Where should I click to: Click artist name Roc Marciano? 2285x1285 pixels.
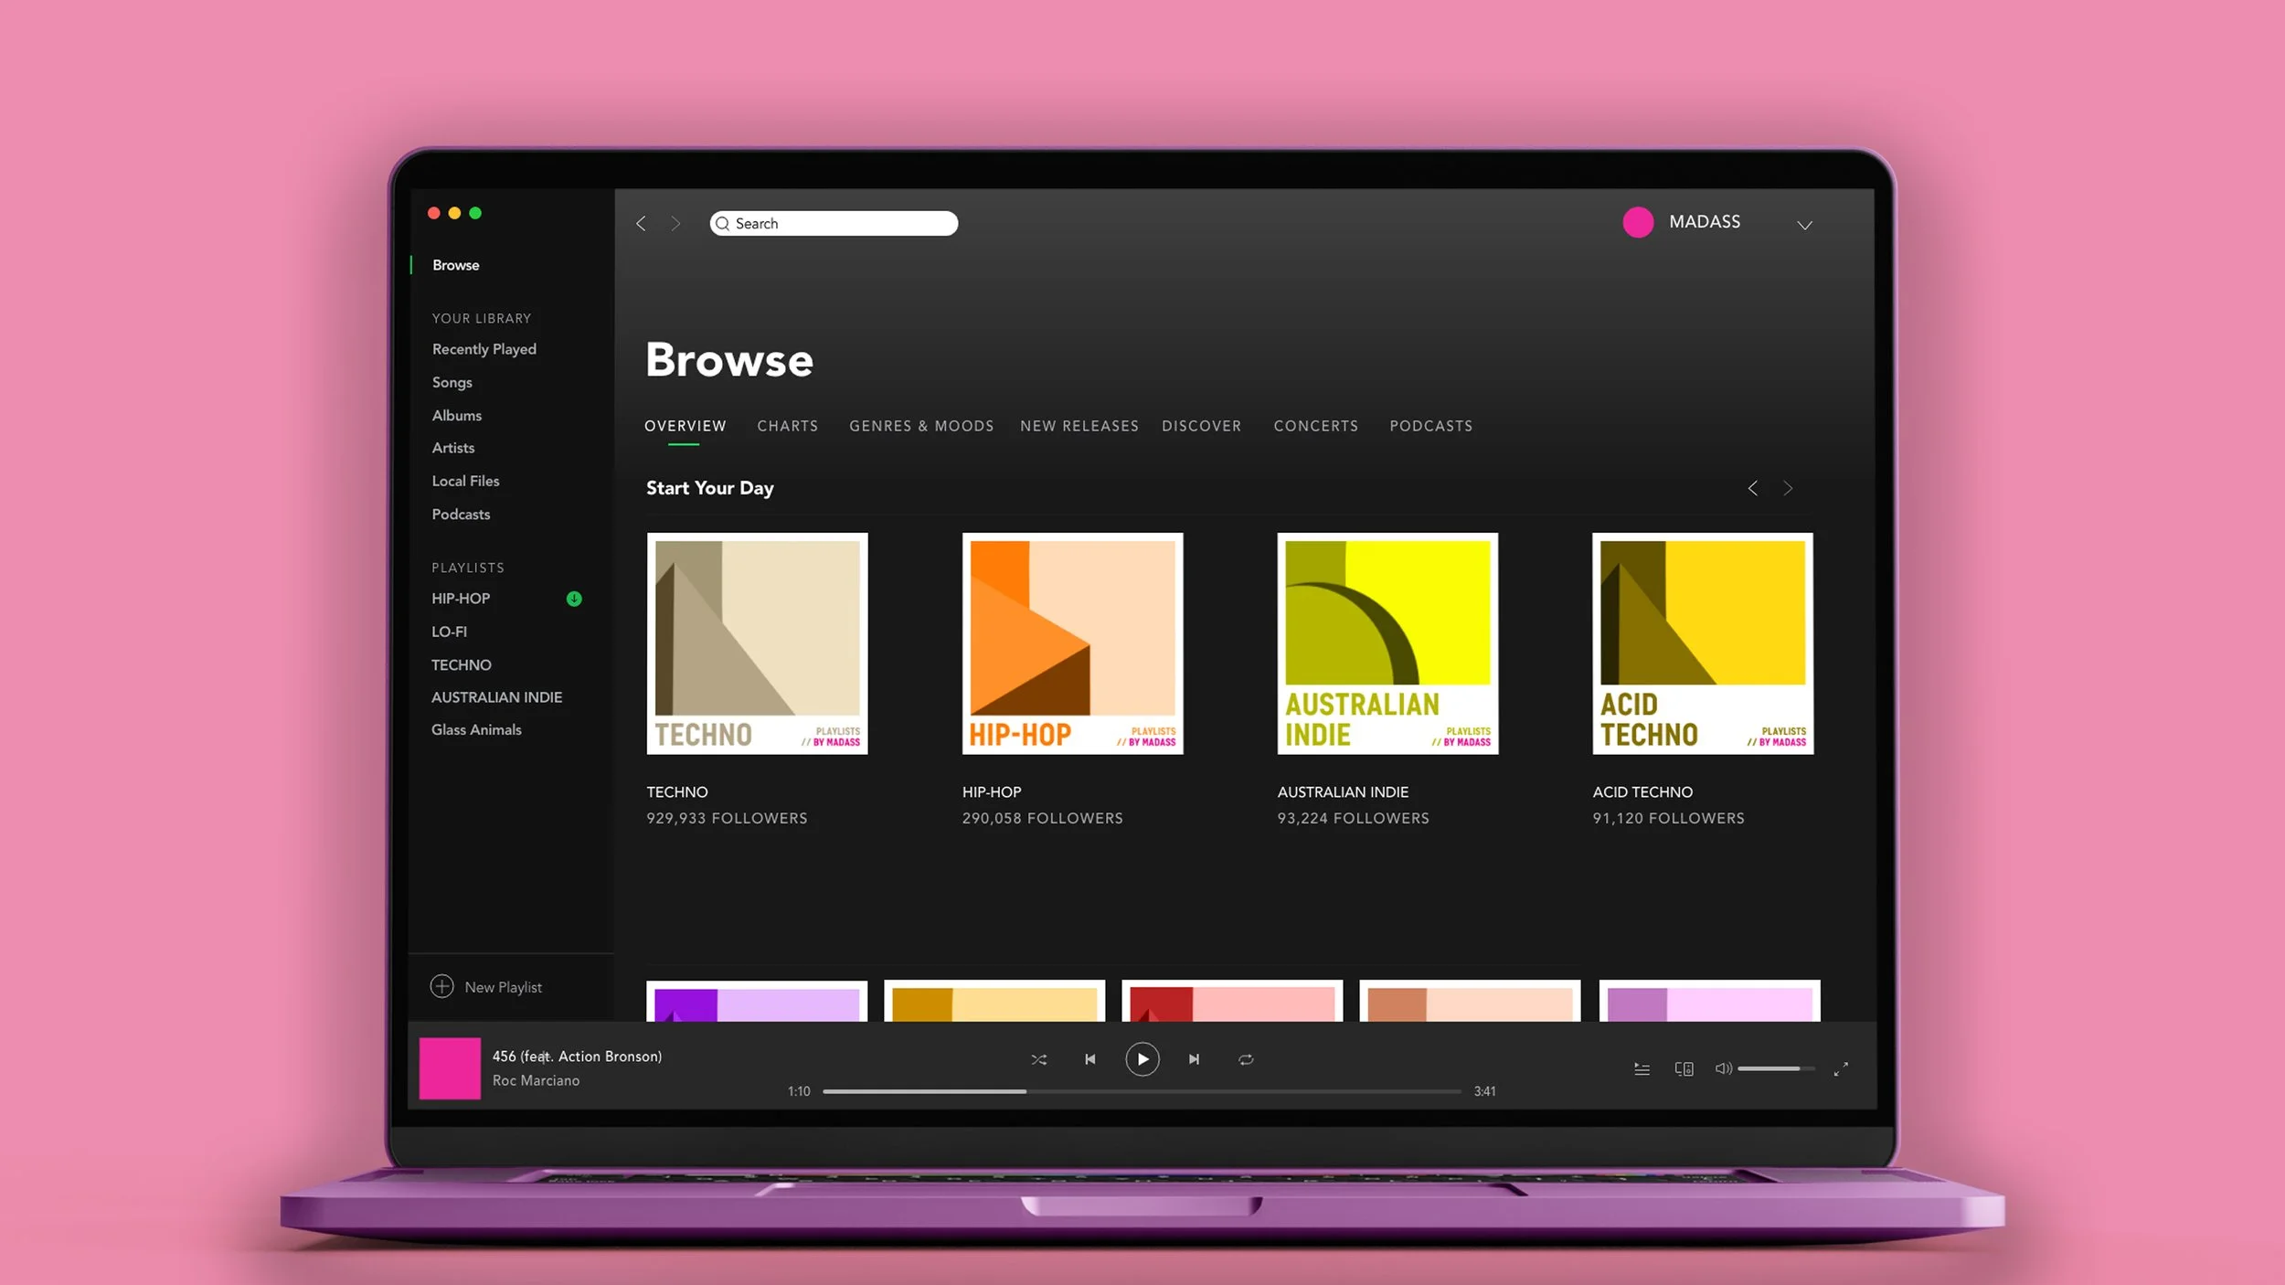point(536,1080)
